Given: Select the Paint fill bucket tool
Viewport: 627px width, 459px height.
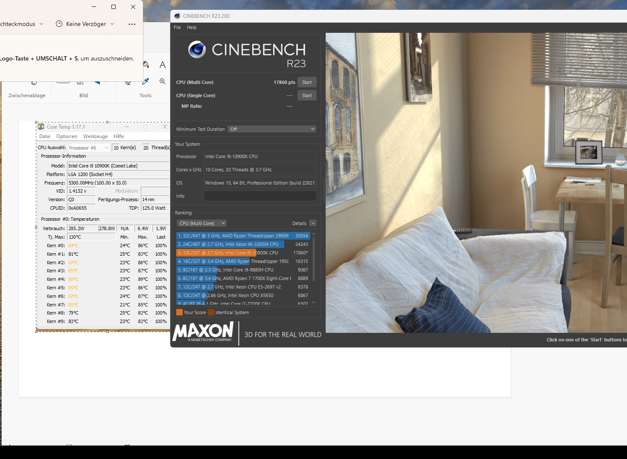Looking at the screenshot, I should pyautogui.click(x=146, y=64).
